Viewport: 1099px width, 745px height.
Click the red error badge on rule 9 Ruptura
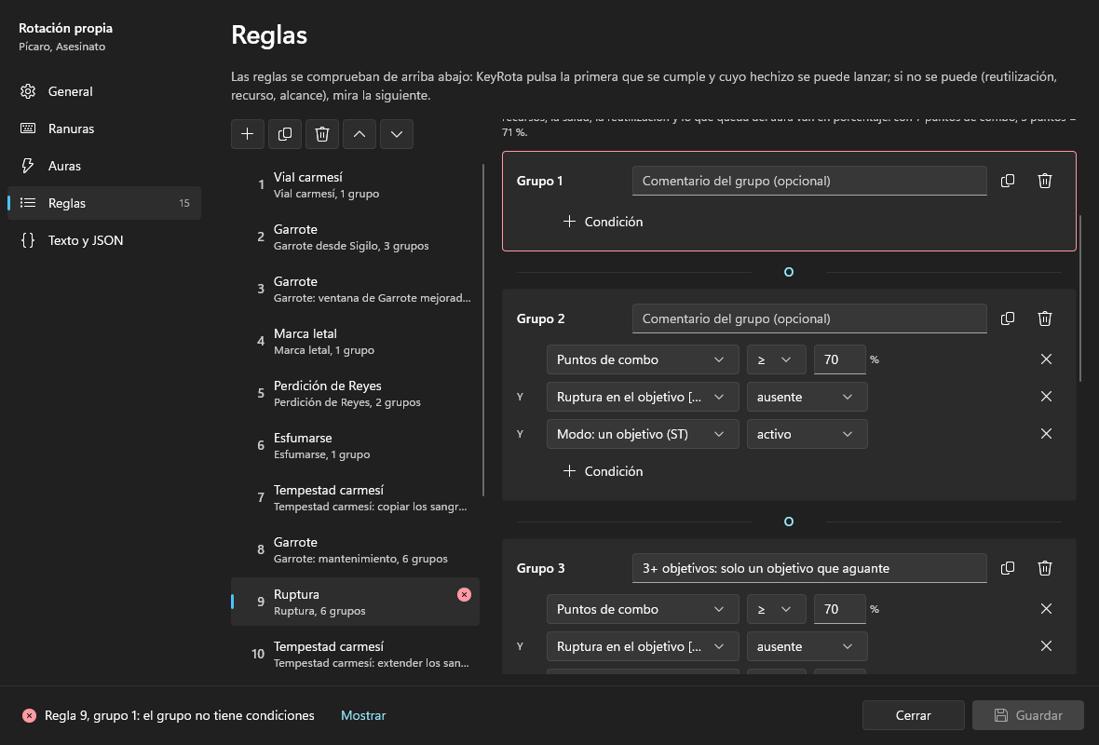[x=464, y=594]
